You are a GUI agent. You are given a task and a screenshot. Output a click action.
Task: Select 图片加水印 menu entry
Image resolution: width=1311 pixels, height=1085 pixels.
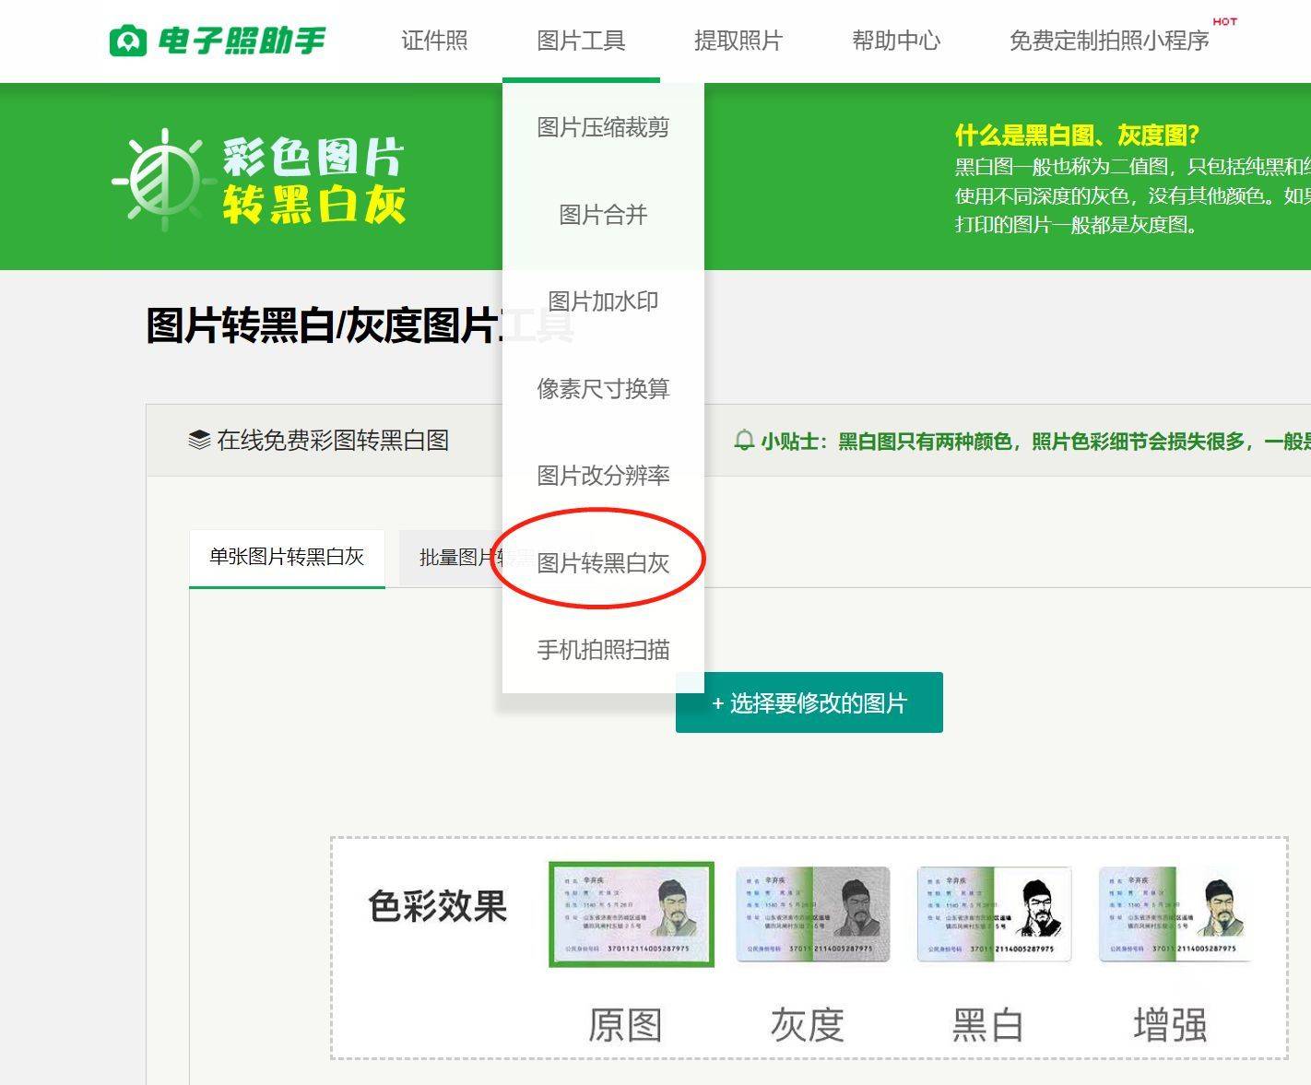(603, 301)
